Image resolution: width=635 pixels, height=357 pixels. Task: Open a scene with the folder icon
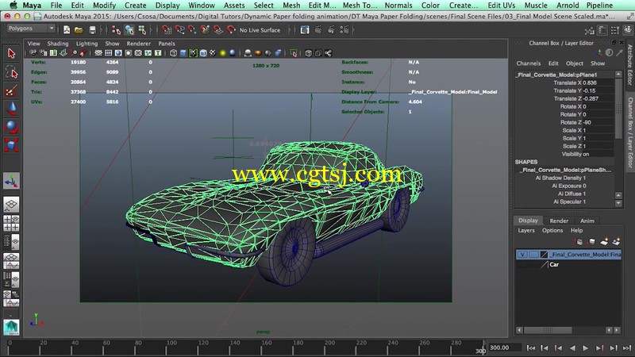tap(79, 30)
